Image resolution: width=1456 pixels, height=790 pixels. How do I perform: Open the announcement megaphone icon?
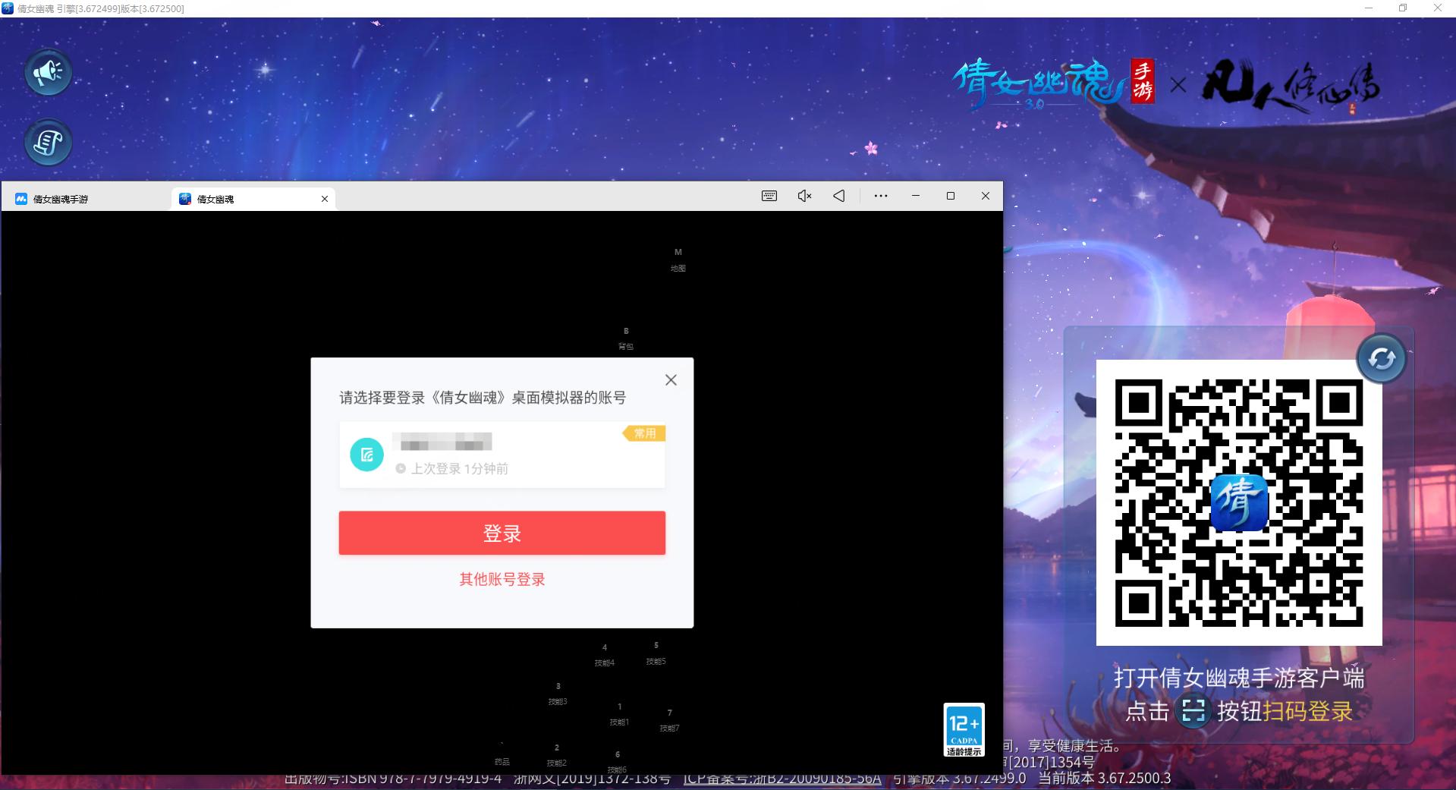(x=49, y=73)
